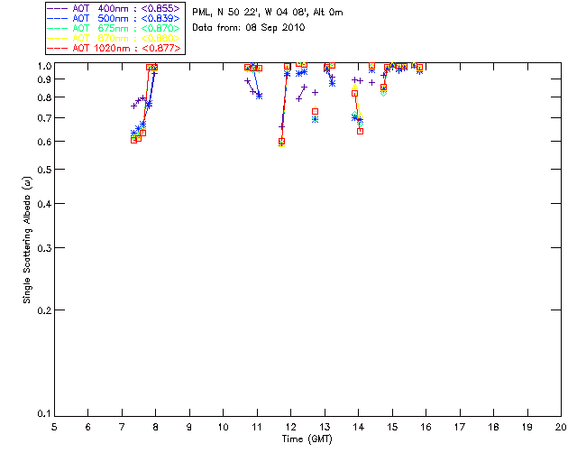
Task: Click the AOT 675nm legend entry
Action: pyautogui.click(x=114, y=28)
